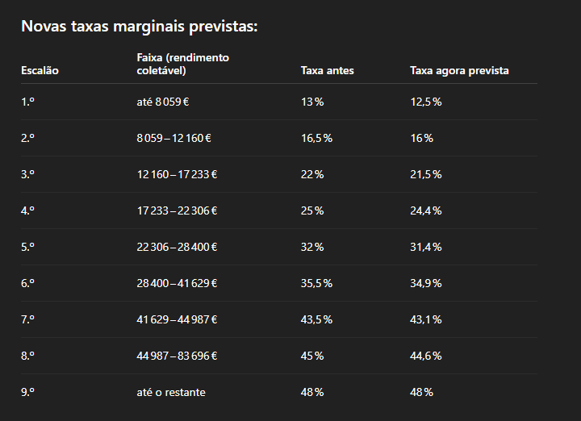Click the 12,5 % rate cell
Screen dimensions: 581x421
click(x=426, y=102)
